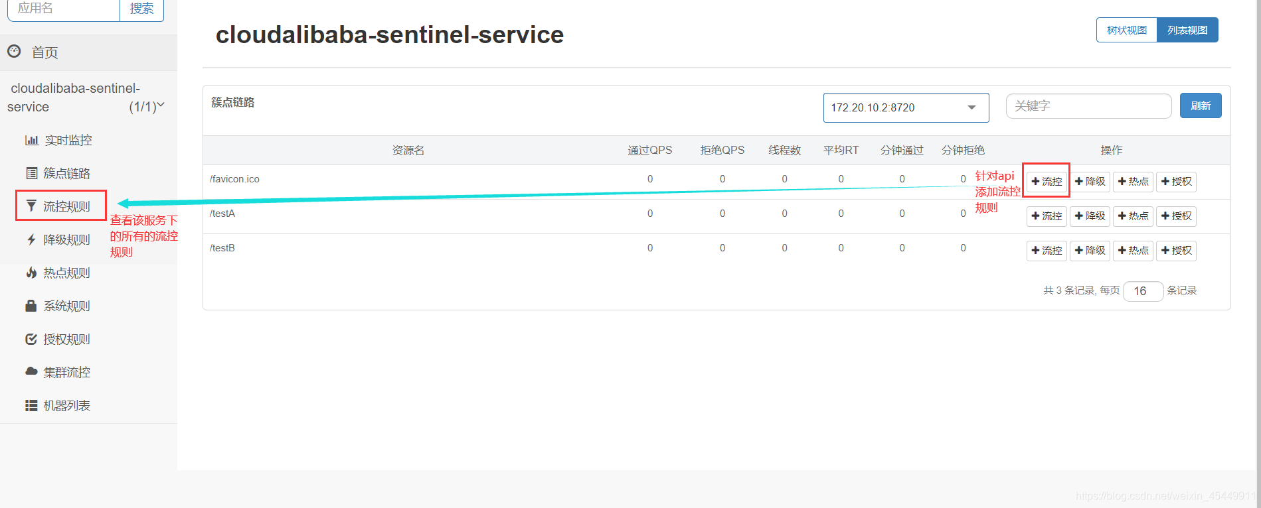Click the 刷新 refresh button
This screenshot has height=508, width=1261.
tap(1201, 105)
